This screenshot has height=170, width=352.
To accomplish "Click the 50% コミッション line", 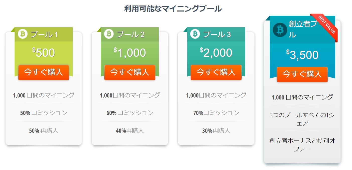I will (x=44, y=113).
